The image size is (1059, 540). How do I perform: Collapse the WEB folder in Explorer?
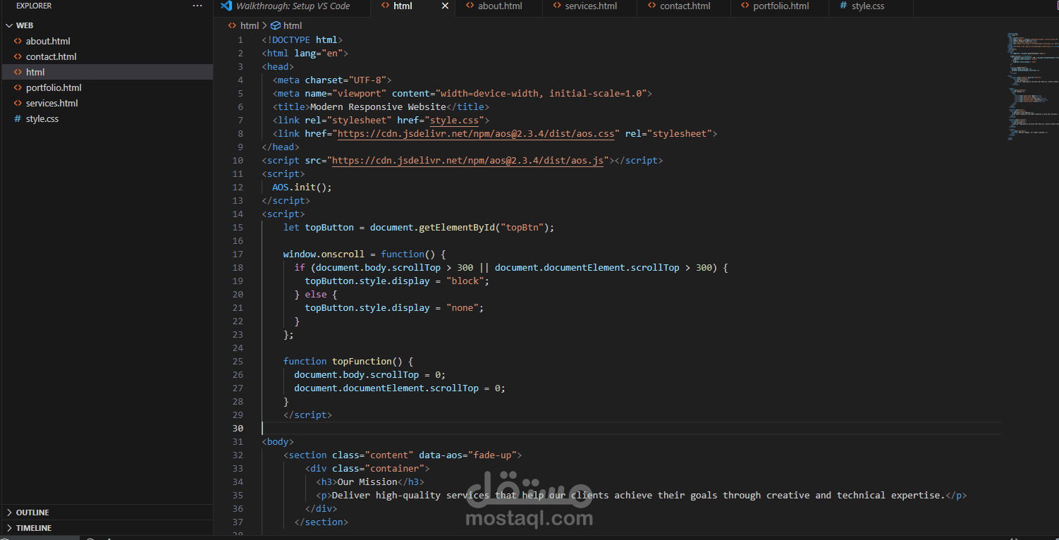(x=8, y=25)
